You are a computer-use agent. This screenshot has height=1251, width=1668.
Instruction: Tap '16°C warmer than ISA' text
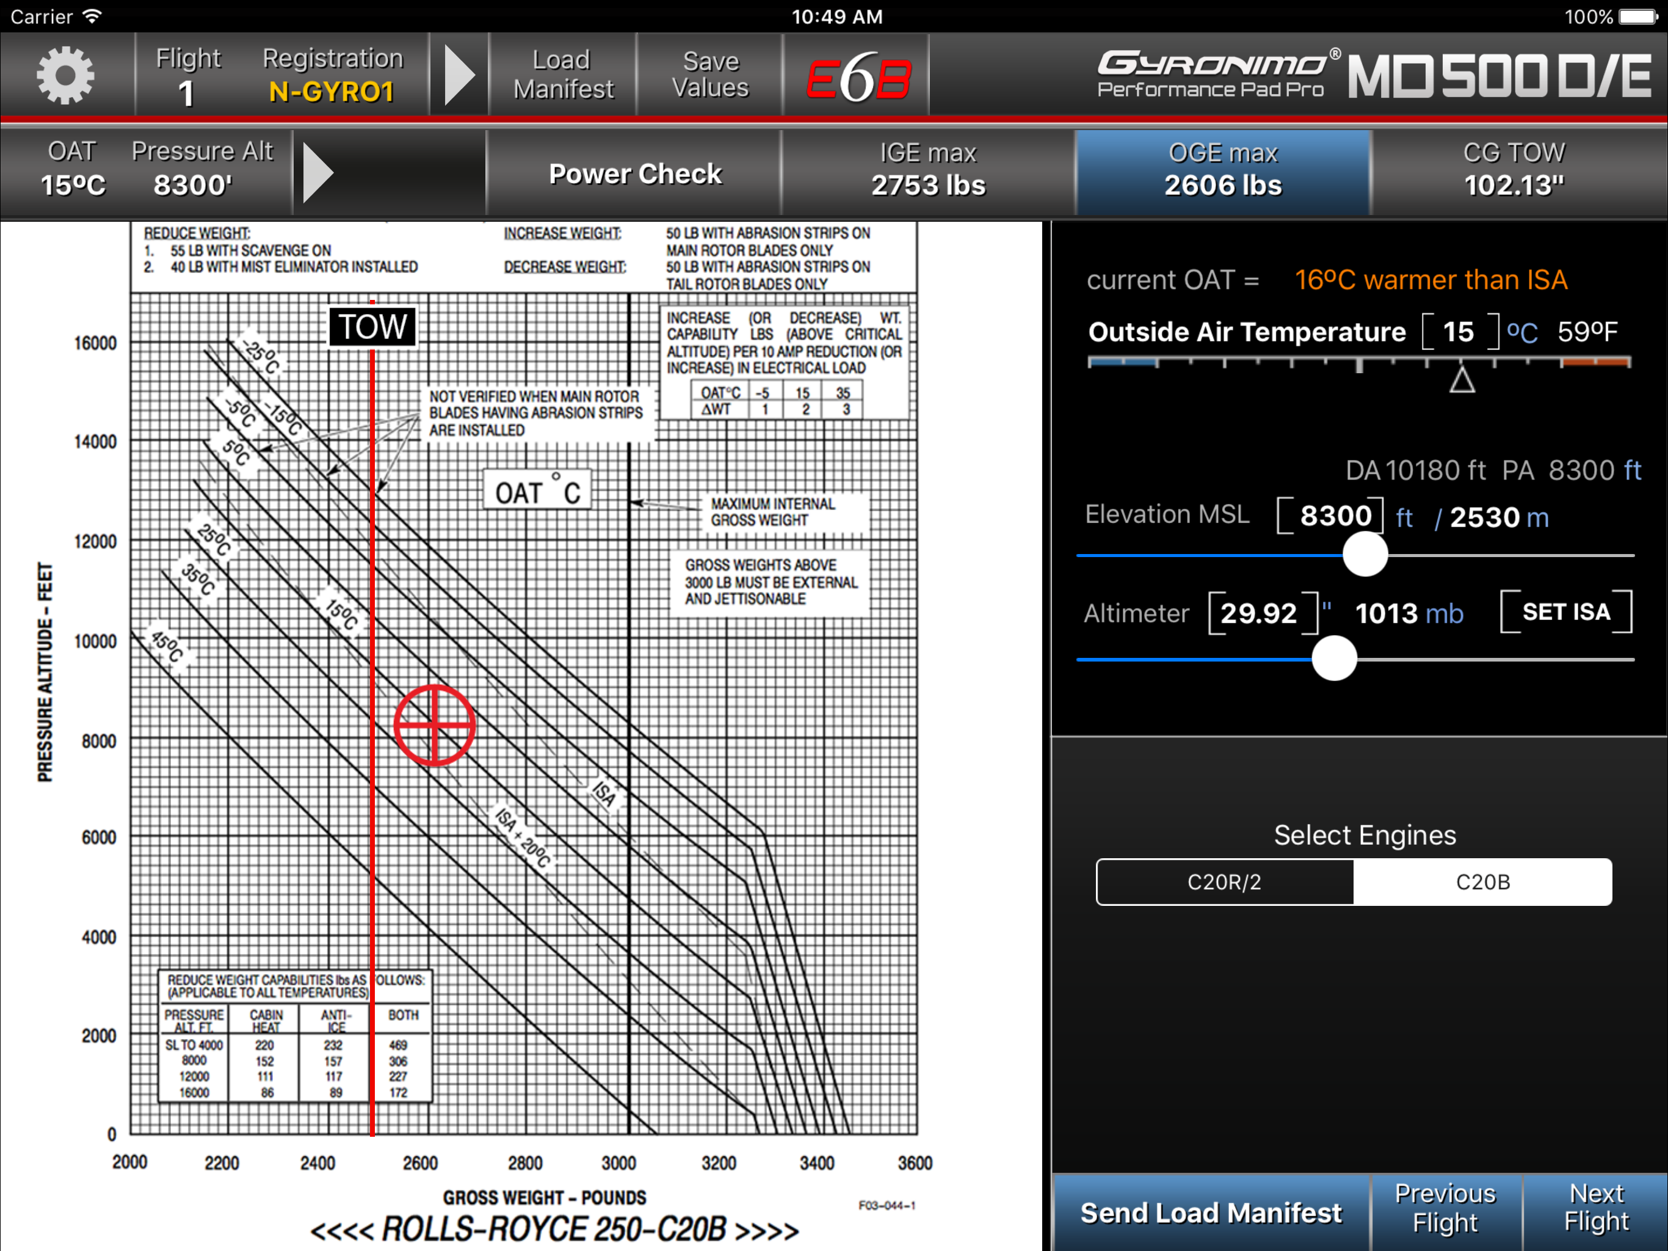pos(1430,280)
